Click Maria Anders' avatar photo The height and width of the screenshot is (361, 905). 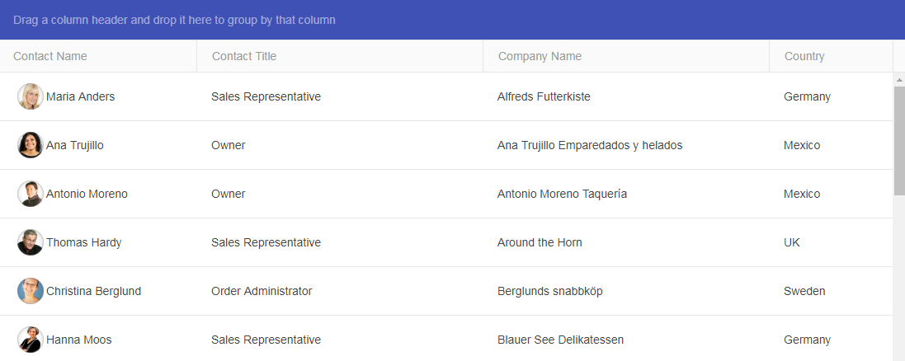(31, 96)
